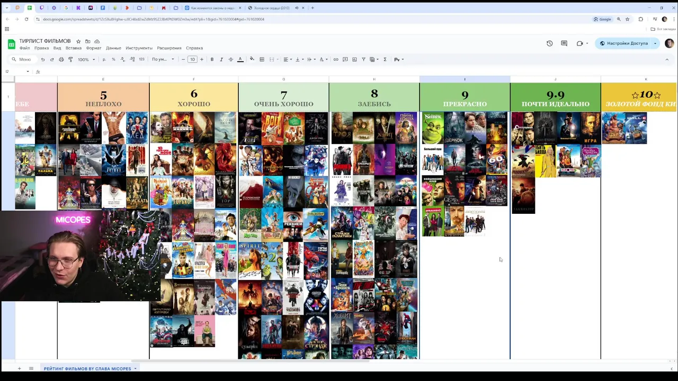
Task: Decrease decimal places with the .0 button
Action: pyautogui.click(x=122, y=59)
